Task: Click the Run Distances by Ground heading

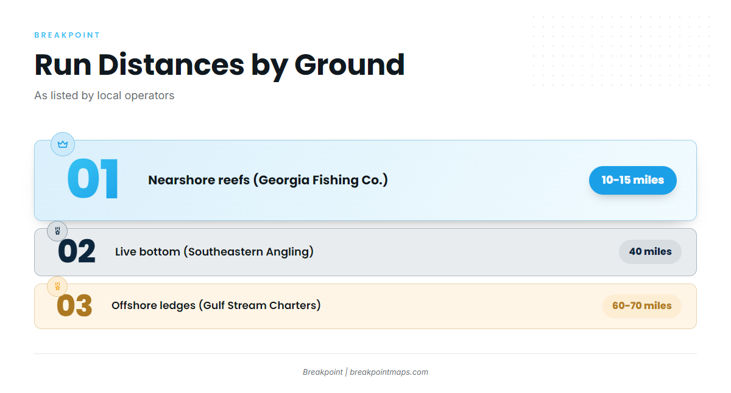Action: (x=219, y=64)
